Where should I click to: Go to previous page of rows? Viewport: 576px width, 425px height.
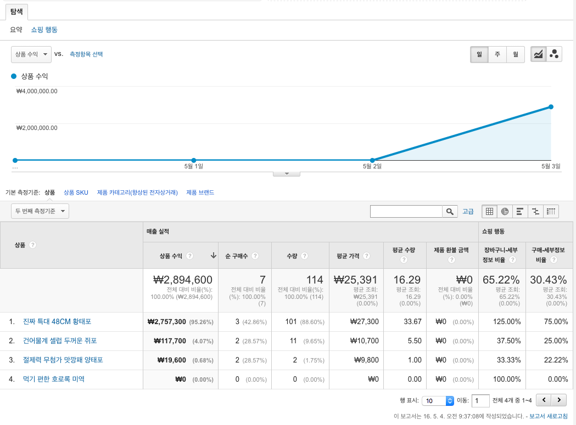pyautogui.click(x=544, y=400)
